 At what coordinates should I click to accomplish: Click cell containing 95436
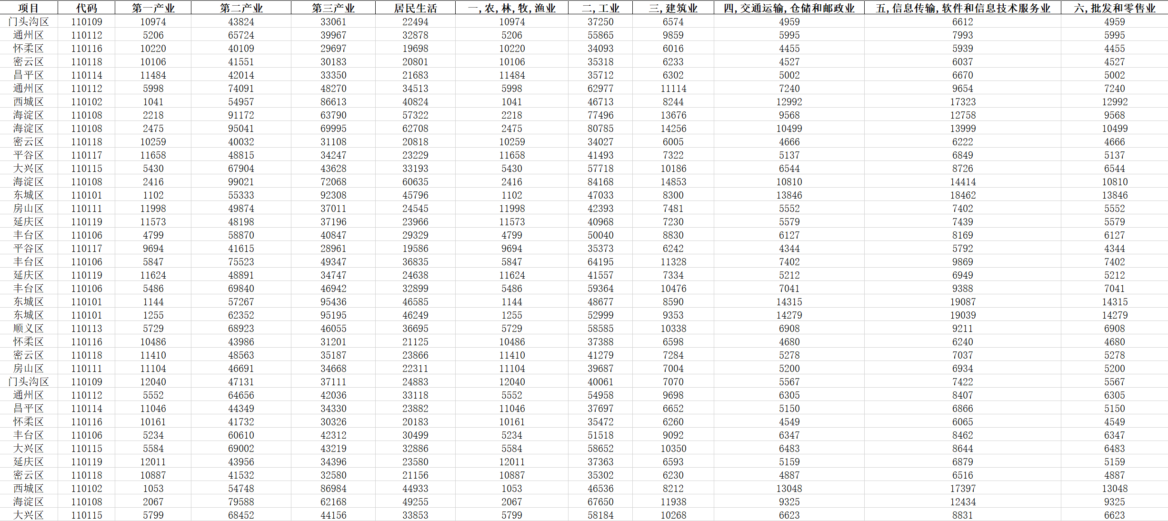click(333, 302)
